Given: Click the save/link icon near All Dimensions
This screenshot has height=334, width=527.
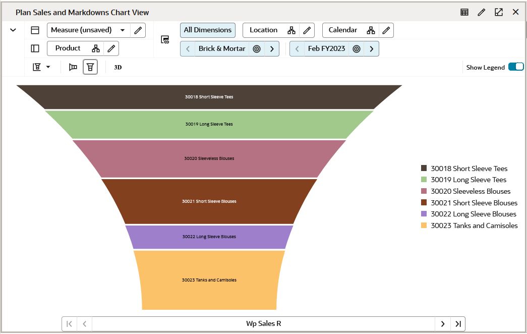Looking at the screenshot, I should [165, 40].
